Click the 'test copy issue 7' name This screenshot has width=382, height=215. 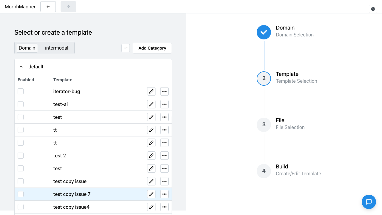pos(72,194)
